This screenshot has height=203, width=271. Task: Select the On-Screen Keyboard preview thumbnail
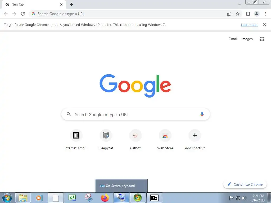coord(121,186)
